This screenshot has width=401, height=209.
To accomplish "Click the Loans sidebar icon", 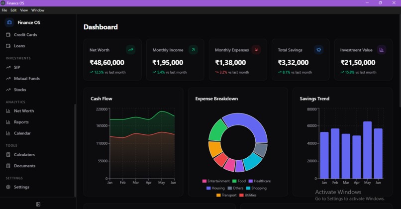I will point(8,46).
